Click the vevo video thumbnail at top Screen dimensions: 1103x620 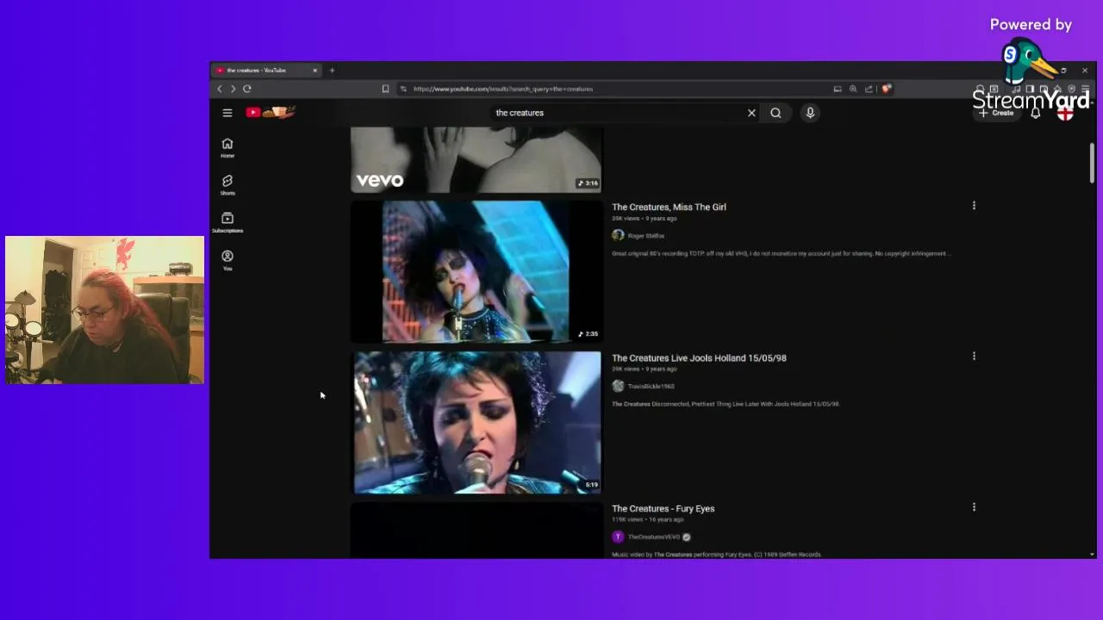[477, 159]
